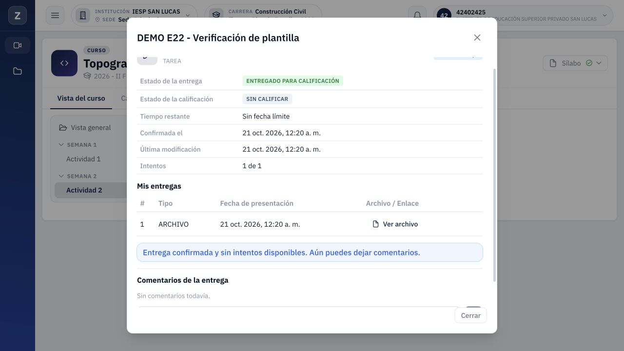Click the user avatar circle labeled 42
The height and width of the screenshot is (351, 624).
(444, 16)
